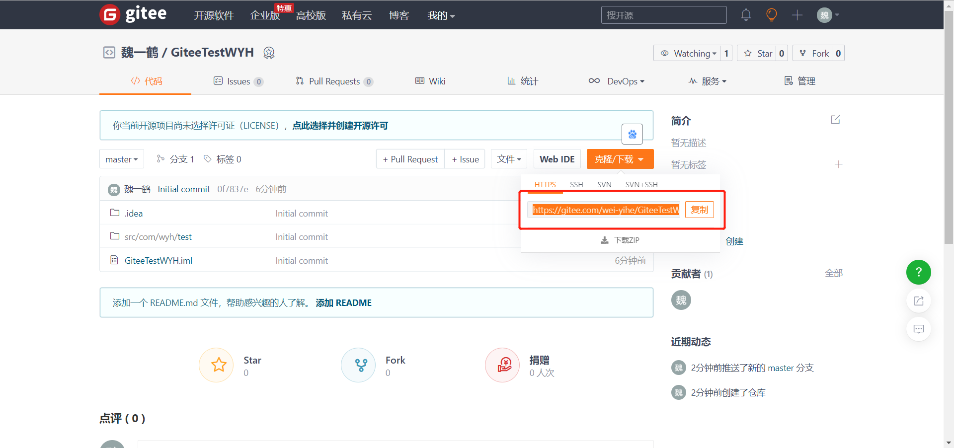This screenshot has height=448, width=954.
Task: Click the code repository icon before title
Action: [109, 52]
